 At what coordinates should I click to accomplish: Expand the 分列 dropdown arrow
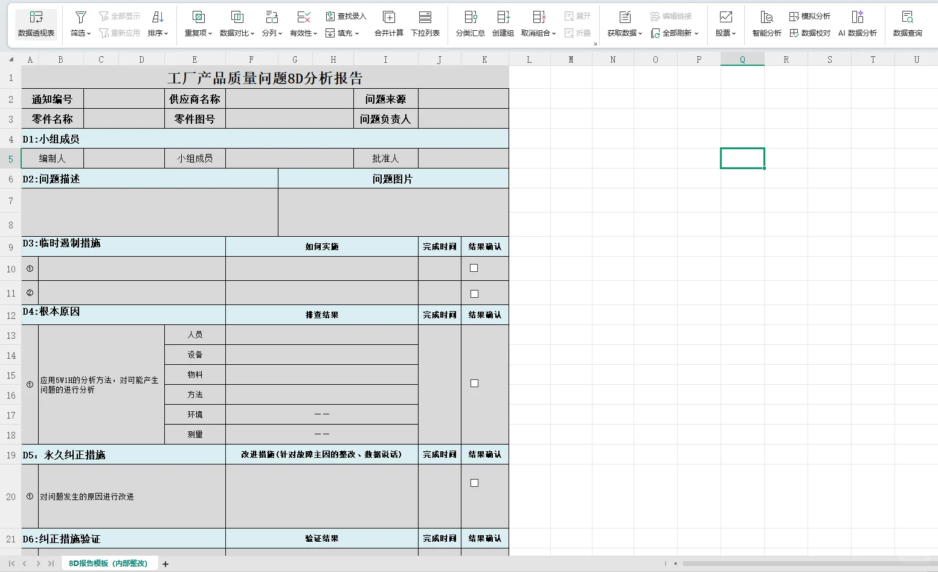[x=280, y=34]
